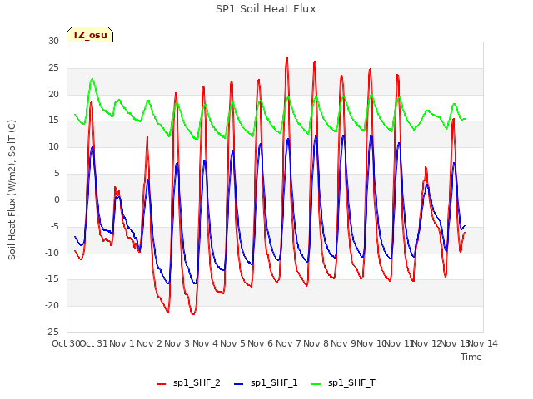The image size is (533, 399).
Task: Click the 10 y-axis tick label
Action: [53, 146]
